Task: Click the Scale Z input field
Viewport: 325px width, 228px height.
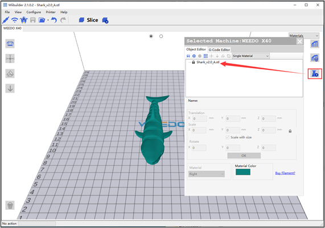Action: pos(269,130)
